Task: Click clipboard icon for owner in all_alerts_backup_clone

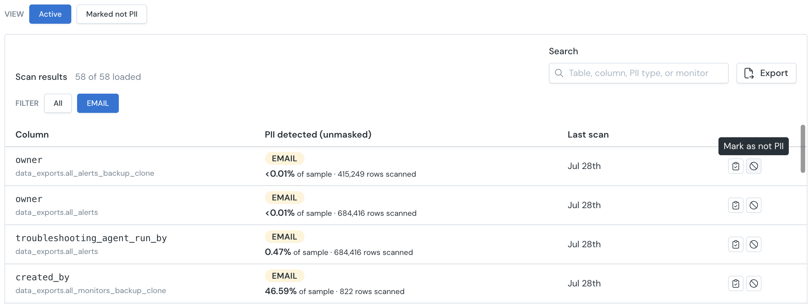Action: [x=735, y=166]
